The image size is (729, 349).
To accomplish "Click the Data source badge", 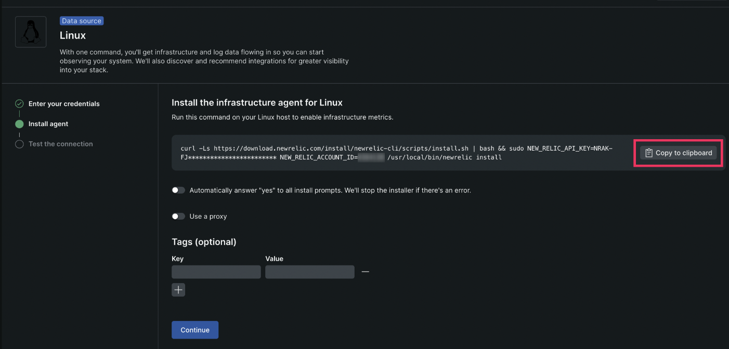I will (x=82, y=21).
